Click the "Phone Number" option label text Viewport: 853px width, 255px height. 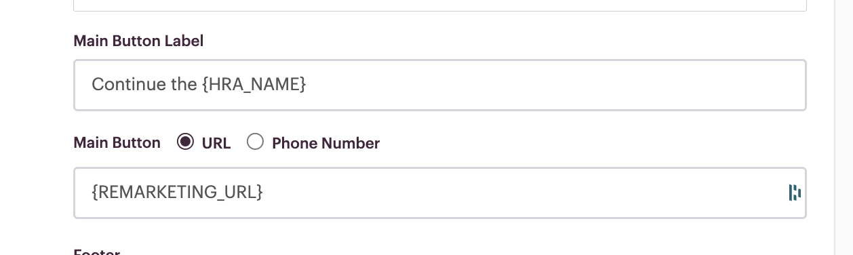click(325, 143)
